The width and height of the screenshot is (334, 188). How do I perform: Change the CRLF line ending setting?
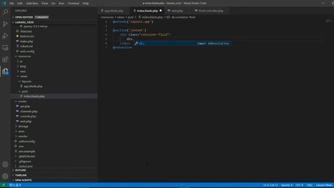point(309,185)
